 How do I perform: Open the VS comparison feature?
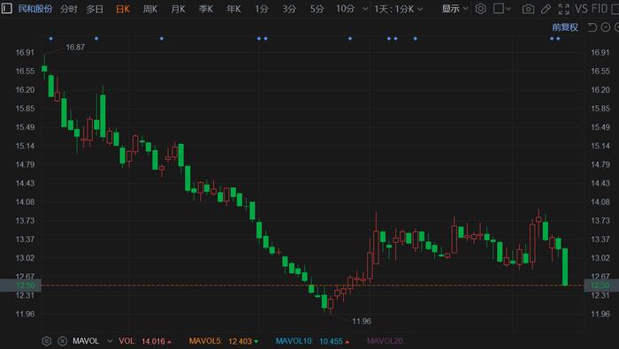pyautogui.click(x=581, y=9)
